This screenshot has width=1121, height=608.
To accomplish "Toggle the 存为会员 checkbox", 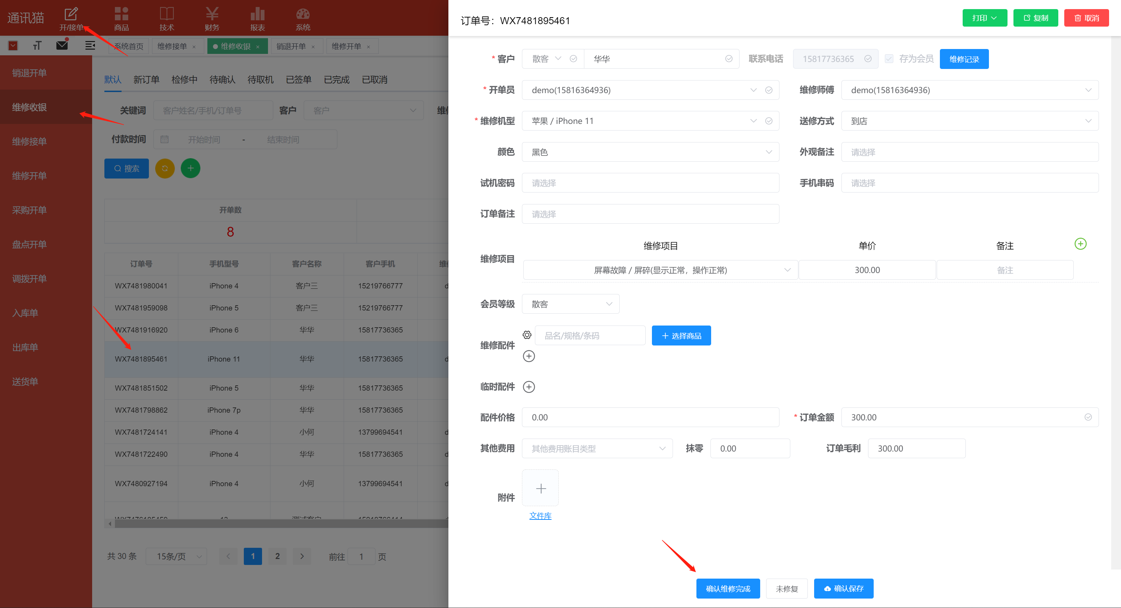I will pyautogui.click(x=889, y=59).
